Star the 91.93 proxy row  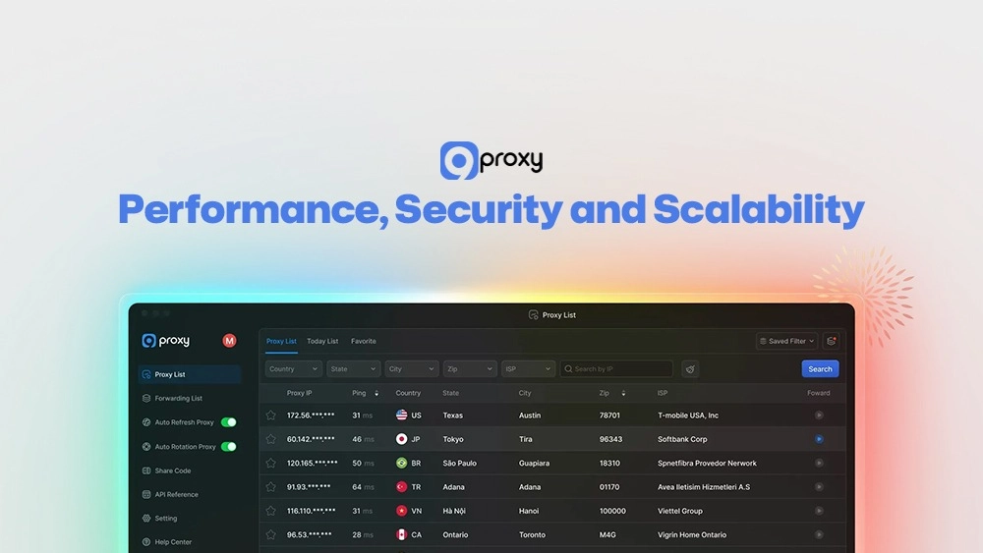point(271,487)
